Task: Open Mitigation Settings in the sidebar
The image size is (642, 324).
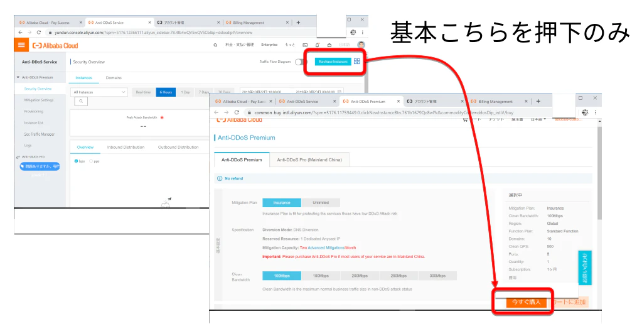Action: [x=38, y=100]
